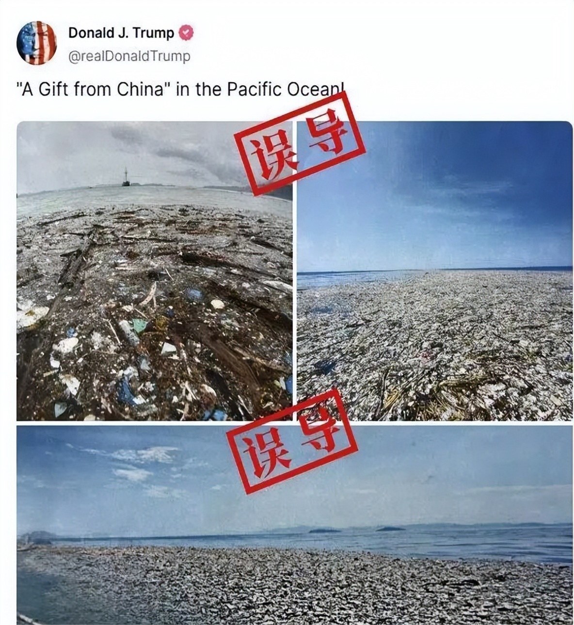Open the flag-painted face profile avatar

(x=37, y=43)
